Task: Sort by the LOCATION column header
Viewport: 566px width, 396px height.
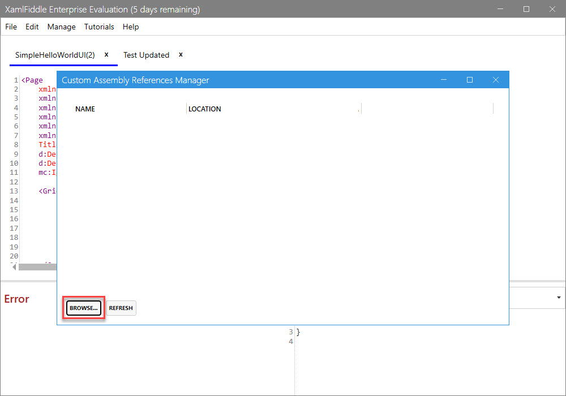Action: [x=205, y=109]
